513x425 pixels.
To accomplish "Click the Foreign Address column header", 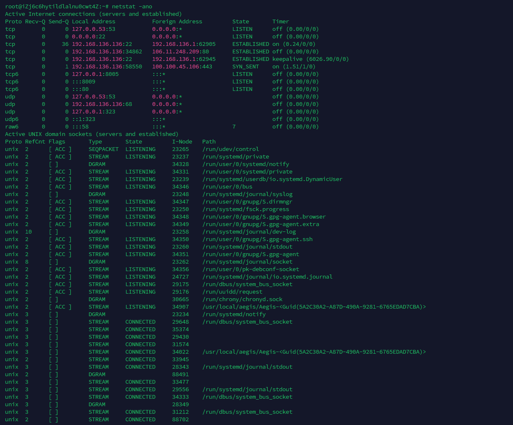I will pos(177,22).
